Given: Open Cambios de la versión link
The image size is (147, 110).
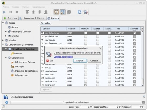Looking at the screenshot, I should tap(63, 57).
